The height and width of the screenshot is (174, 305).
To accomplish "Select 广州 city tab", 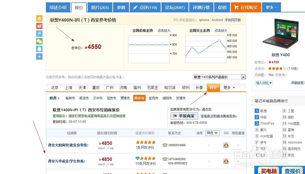I will [x=109, y=88].
